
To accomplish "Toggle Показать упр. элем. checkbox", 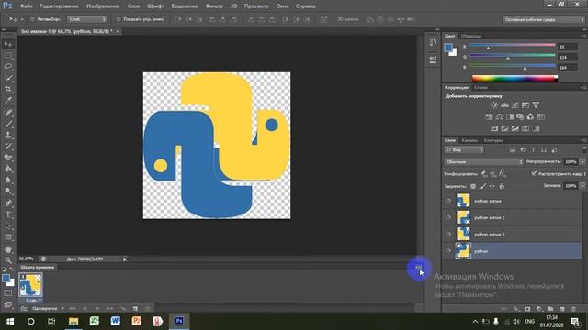I will [119, 19].
